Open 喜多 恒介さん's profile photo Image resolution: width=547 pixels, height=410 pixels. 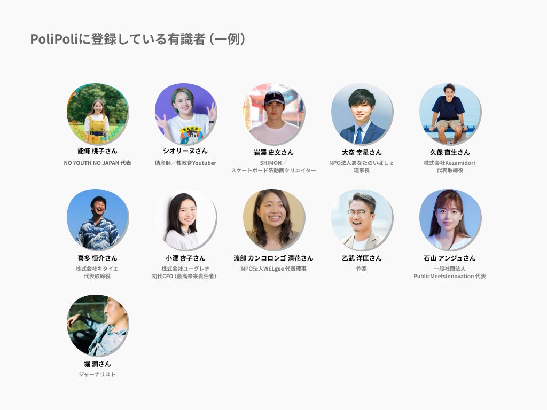click(97, 220)
